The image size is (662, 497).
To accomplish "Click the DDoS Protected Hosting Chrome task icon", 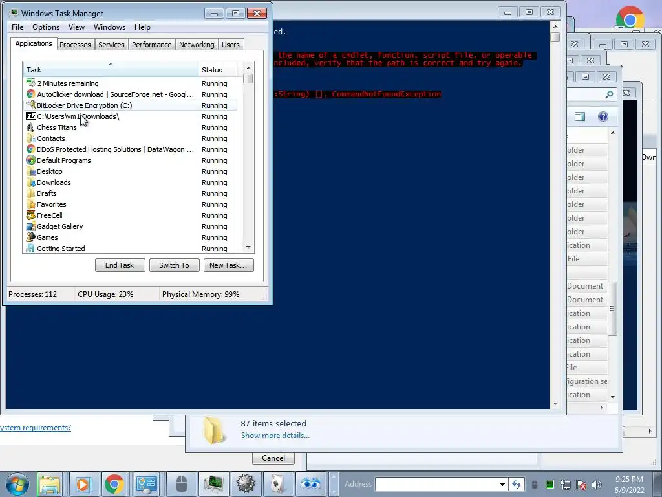I will pos(30,149).
